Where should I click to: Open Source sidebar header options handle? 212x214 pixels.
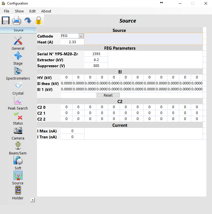click(x=34, y=30)
